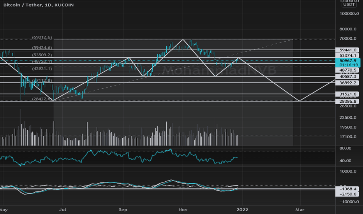This screenshot has width=363, height=214.
Task: Click the Fibonacci level label (48720.1)
Action: click(x=42, y=61)
